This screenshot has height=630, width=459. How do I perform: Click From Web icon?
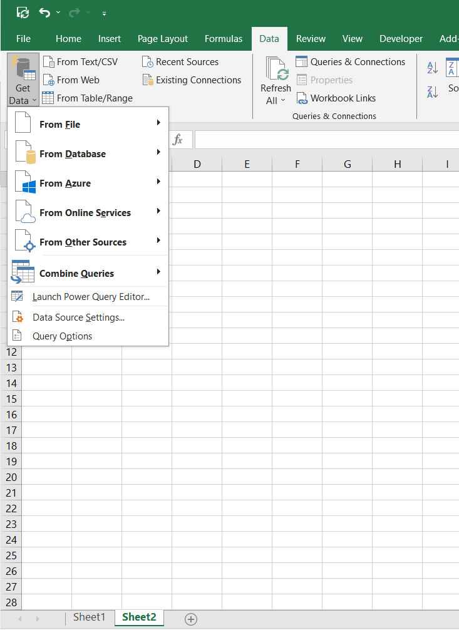49,80
